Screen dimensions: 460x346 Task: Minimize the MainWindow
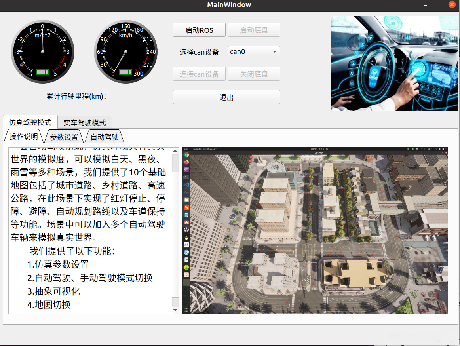[x=425, y=5]
